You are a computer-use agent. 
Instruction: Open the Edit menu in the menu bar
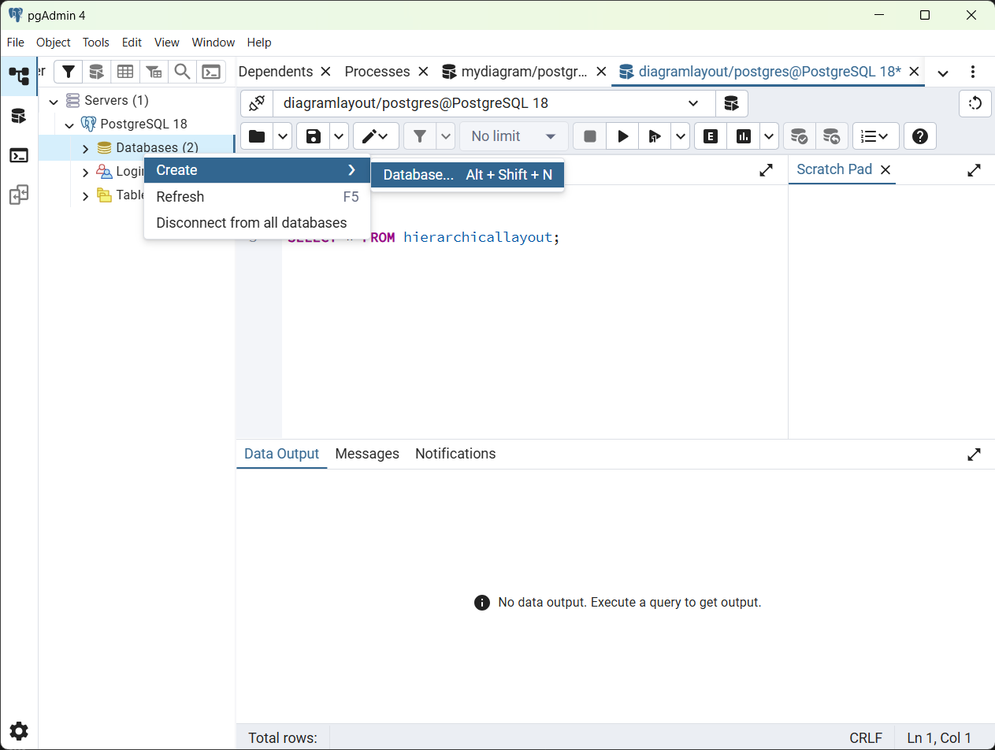tap(132, 43)
